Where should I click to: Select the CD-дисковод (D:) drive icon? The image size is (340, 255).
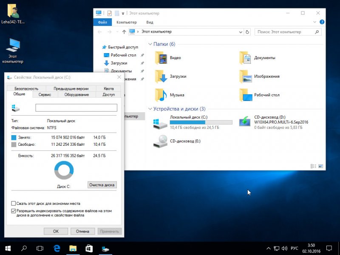coord(244,122)
